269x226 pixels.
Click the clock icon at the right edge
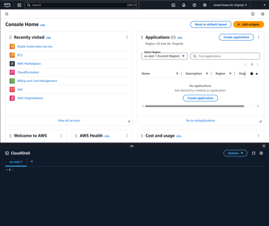click(x=263, y=14)
